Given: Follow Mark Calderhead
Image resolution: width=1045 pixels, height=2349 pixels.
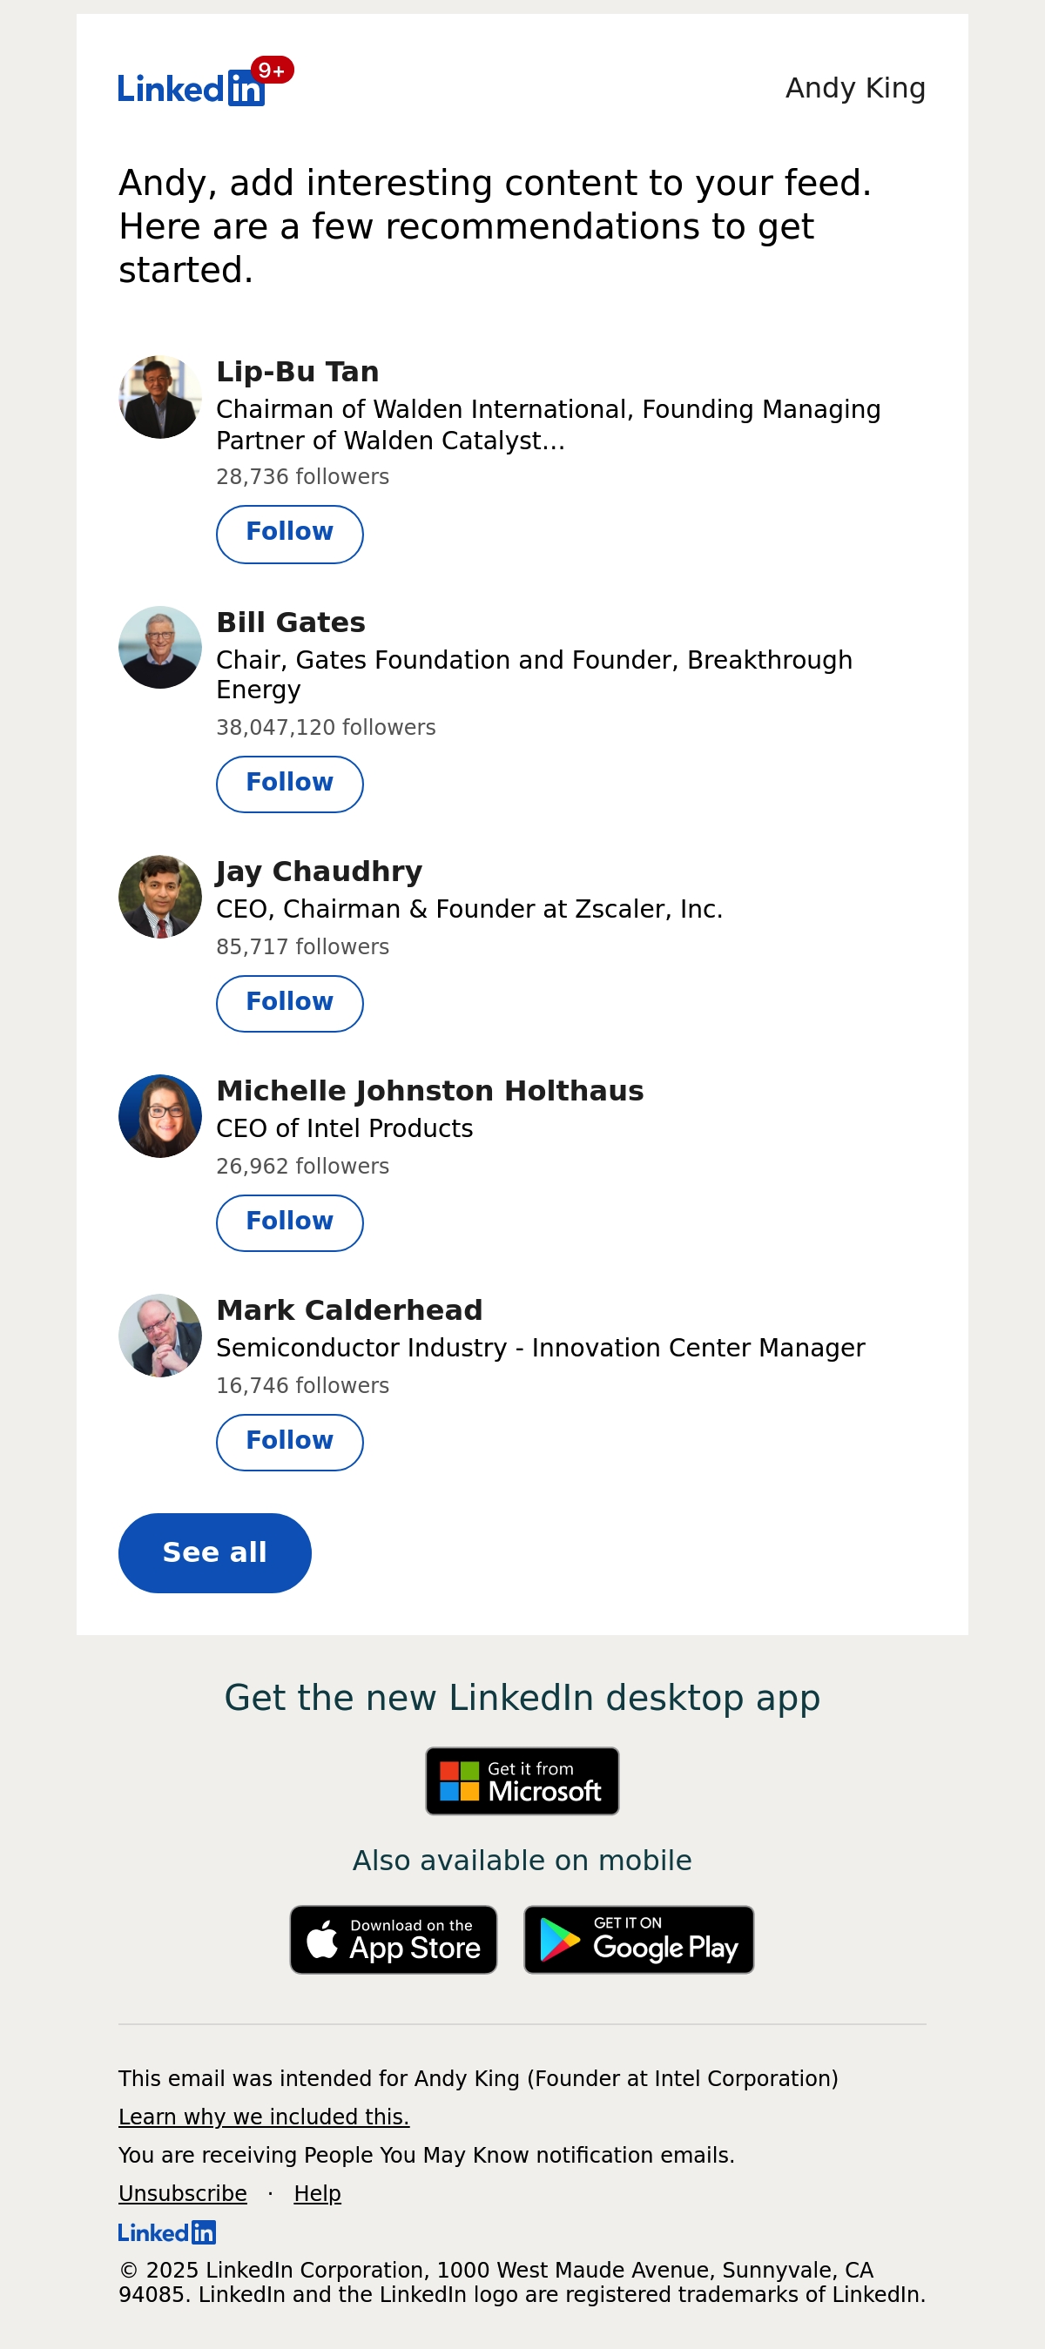Looking at the screenshot, I should tap(290, 1442).
